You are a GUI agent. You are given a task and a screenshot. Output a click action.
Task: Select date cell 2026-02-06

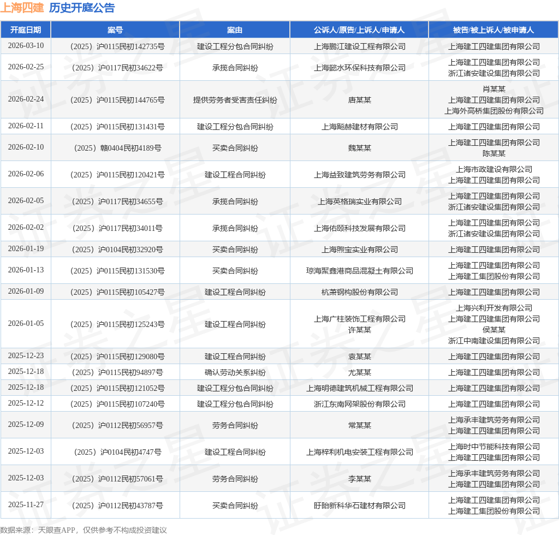point(26,174)
